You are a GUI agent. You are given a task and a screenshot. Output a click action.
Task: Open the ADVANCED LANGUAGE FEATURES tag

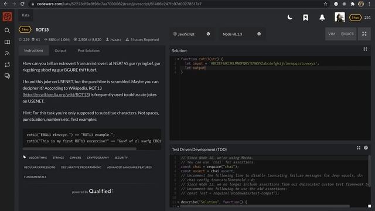129,167
